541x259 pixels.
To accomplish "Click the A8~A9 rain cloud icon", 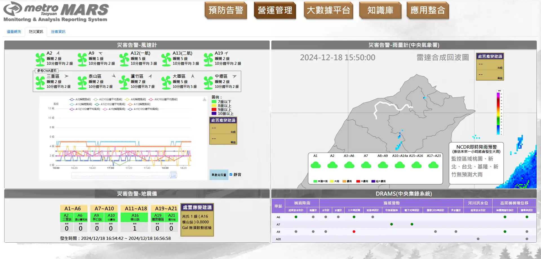I will 383,165.
